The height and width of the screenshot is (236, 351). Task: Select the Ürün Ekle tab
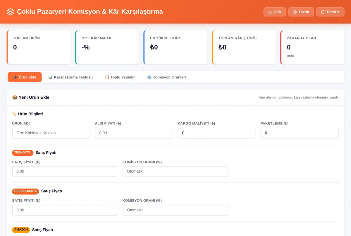pos(25,77)
